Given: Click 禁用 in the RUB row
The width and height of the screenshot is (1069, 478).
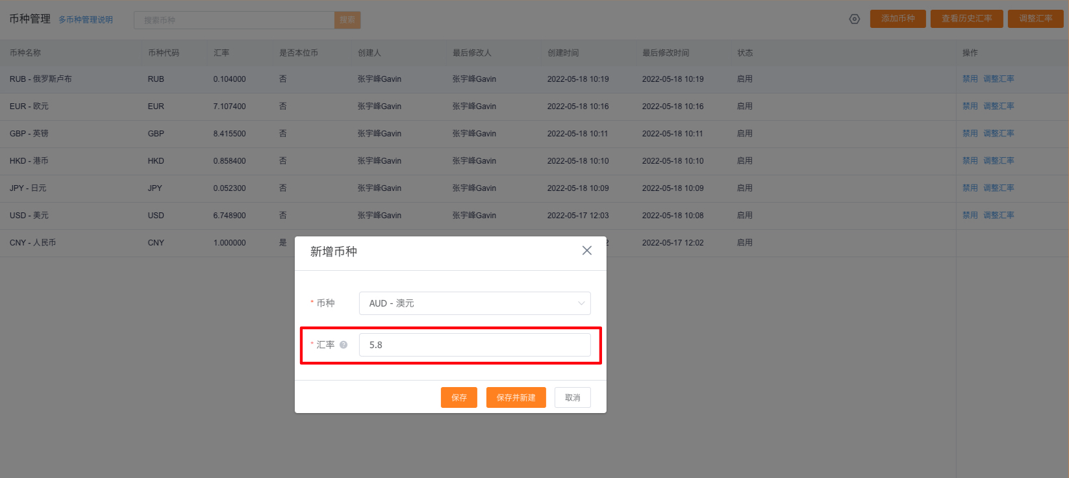Looking at the screenshot, I should [x=970, y=79].
